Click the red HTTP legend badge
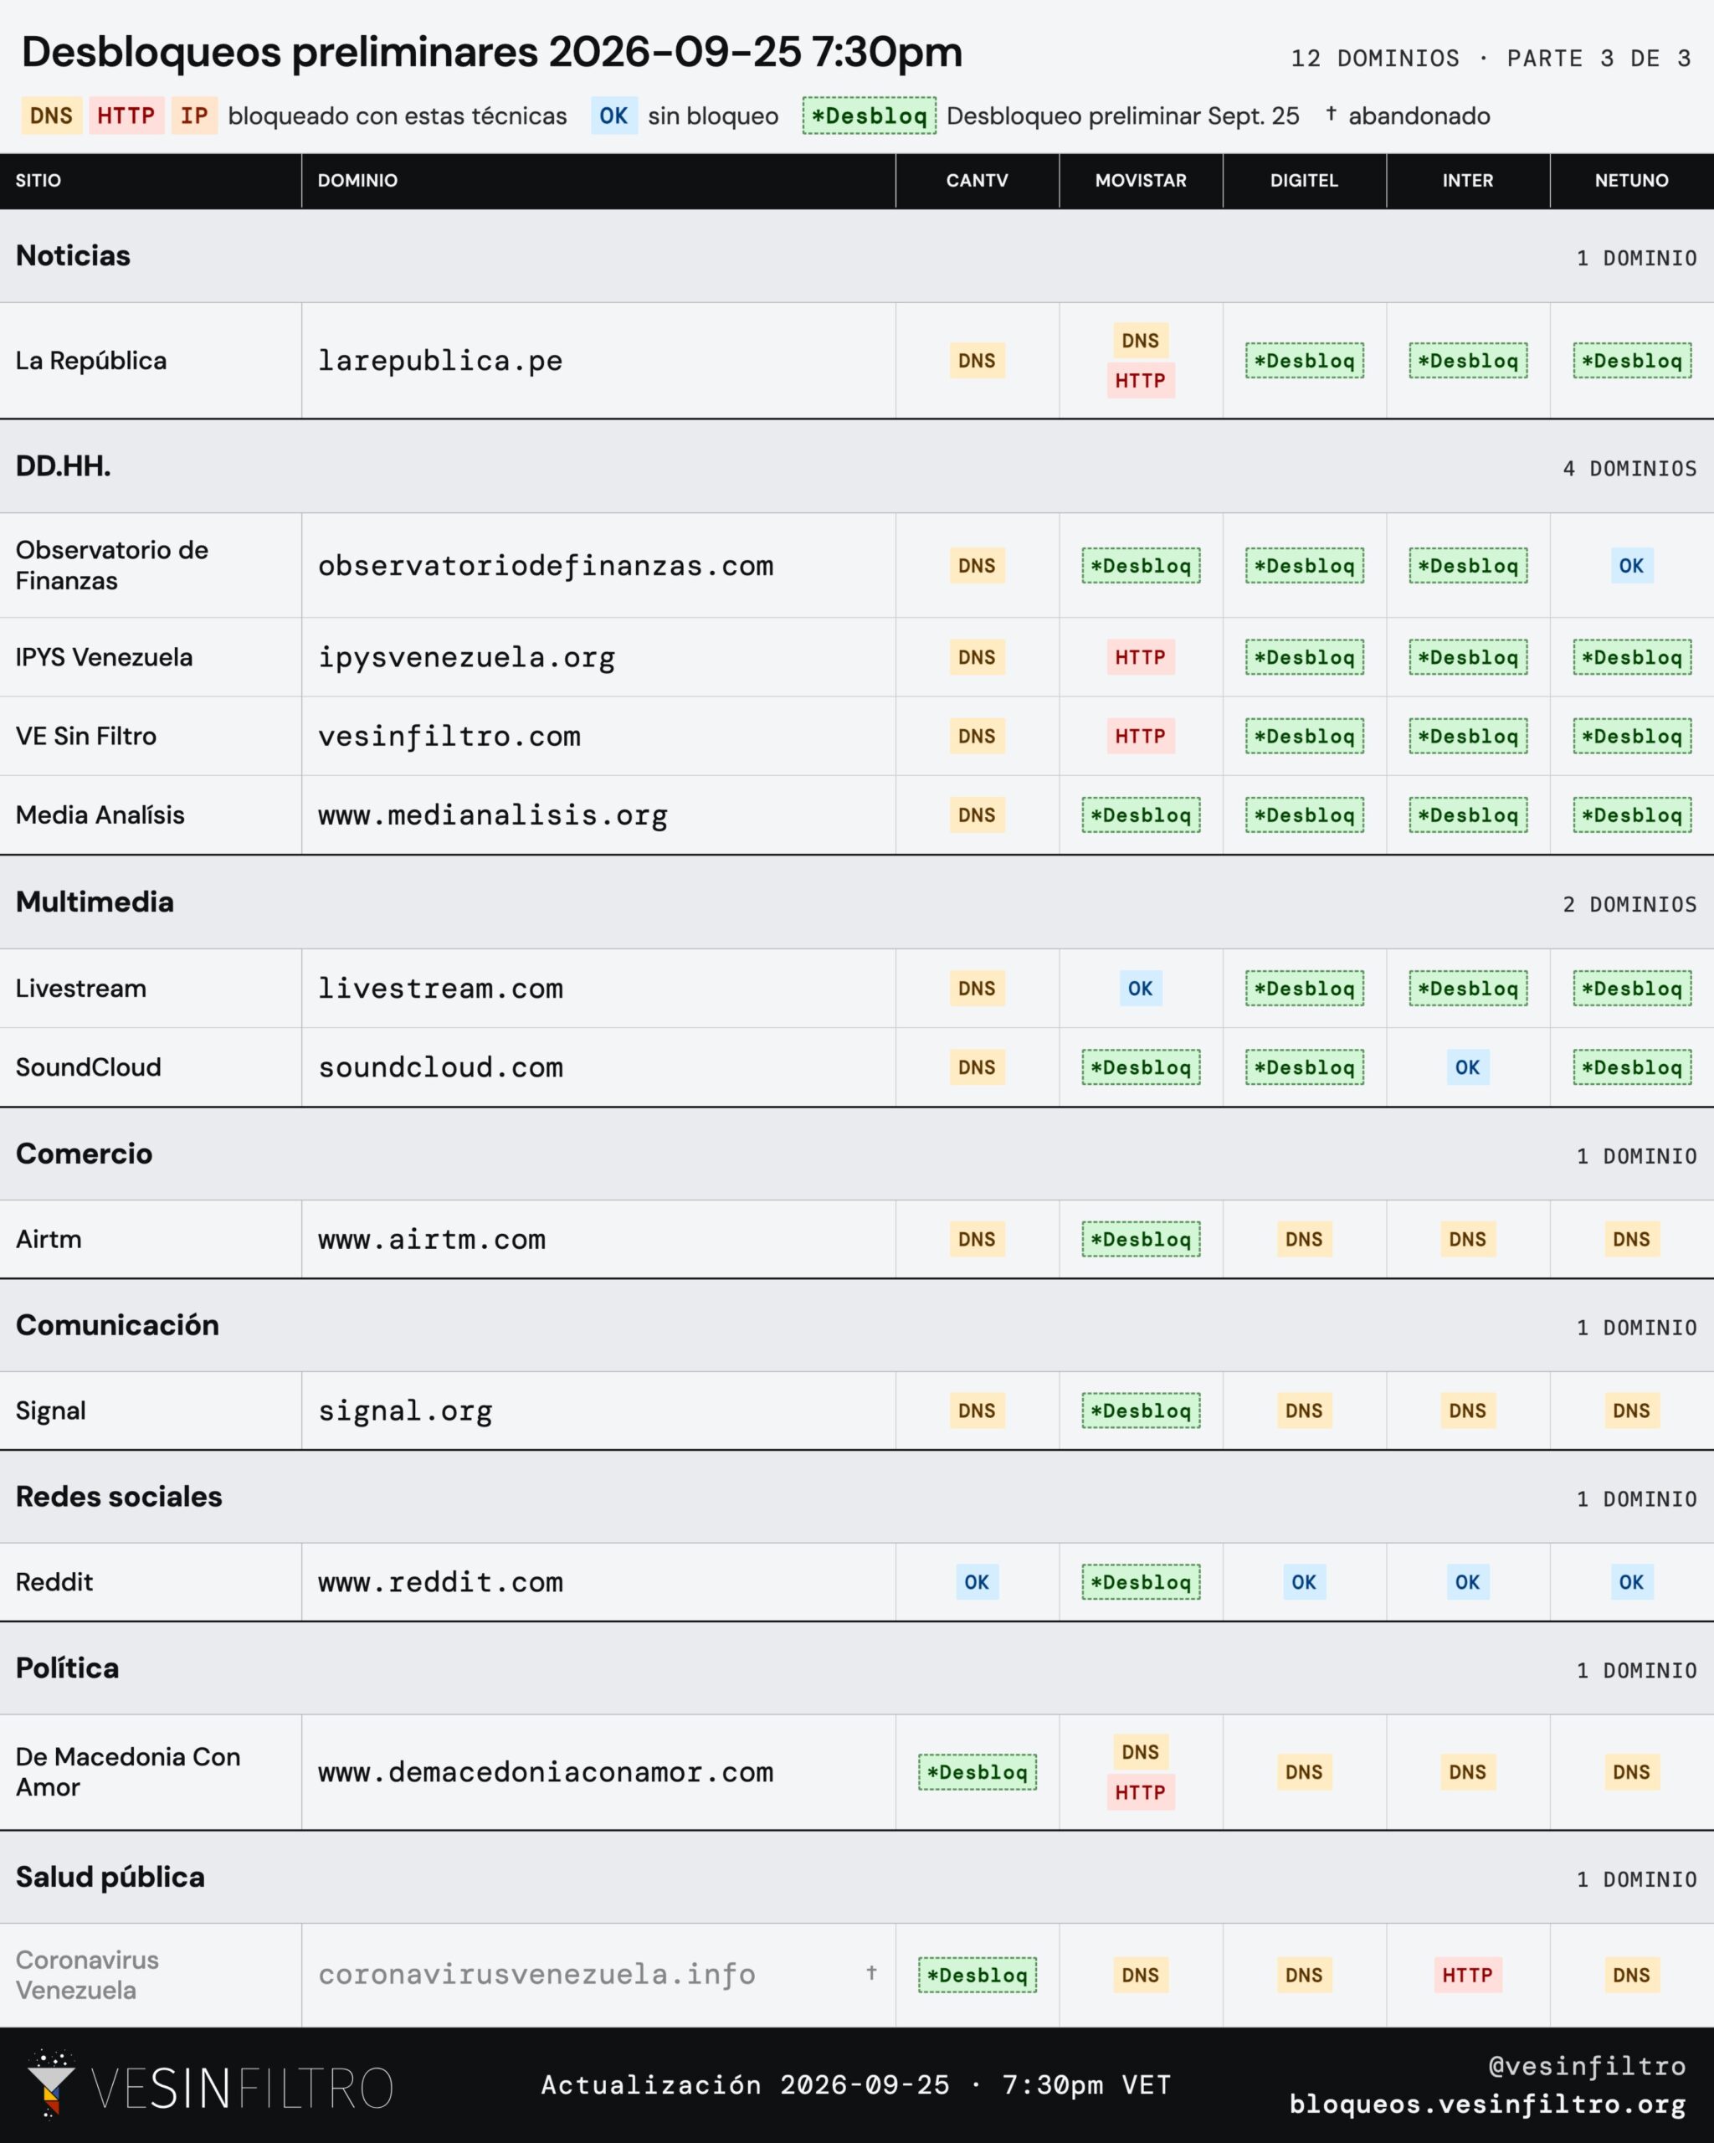The image size is (1714, 2143). coord(126,116)
